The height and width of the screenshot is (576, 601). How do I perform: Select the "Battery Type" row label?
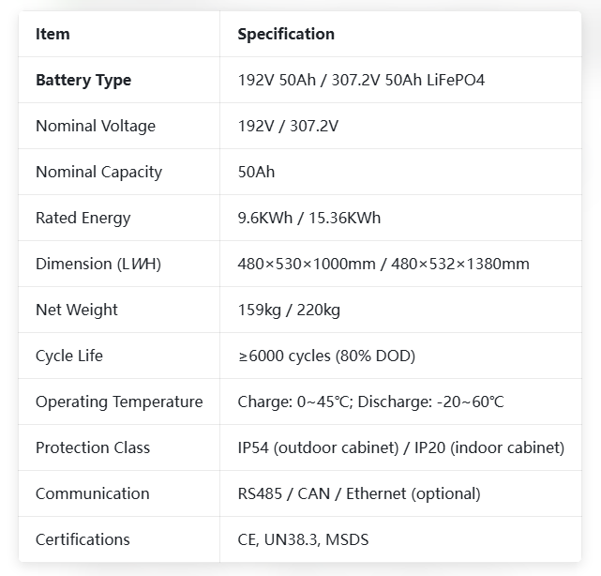point(83,80)
